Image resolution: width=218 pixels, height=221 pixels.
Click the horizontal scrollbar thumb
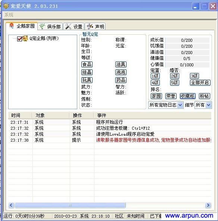coord(70,205)
